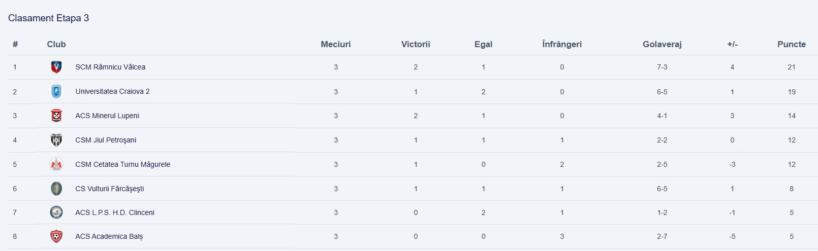Open the SCM Râmnicu Vâlcea team name
The height and width of the screenshot is (251, 818).
pos(110,67)
